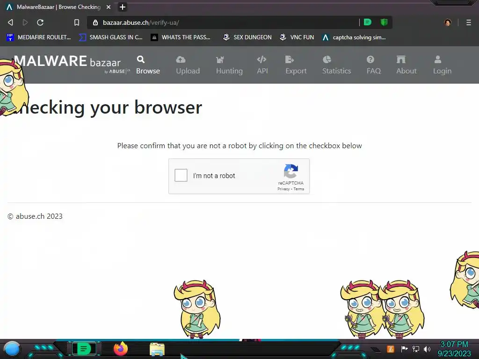The width and height of the screenshot is (479, 359).
Task: Click the grayed forward navigation arrow
Action: tap(25, 22)
